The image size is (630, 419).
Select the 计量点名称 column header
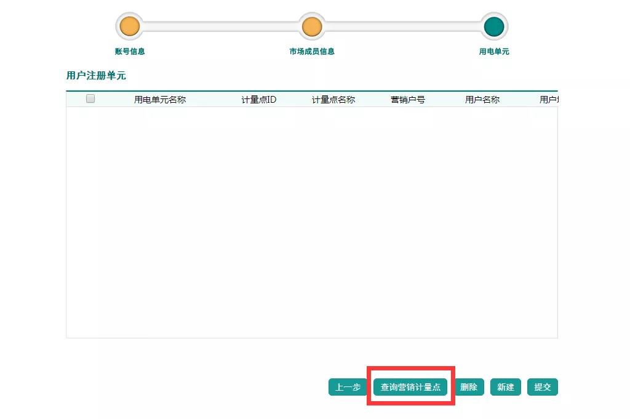click(x=333, y=100)
